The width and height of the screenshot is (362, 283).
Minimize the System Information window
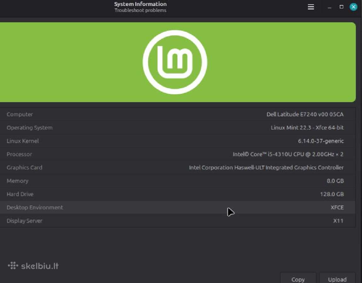point(330,7)
